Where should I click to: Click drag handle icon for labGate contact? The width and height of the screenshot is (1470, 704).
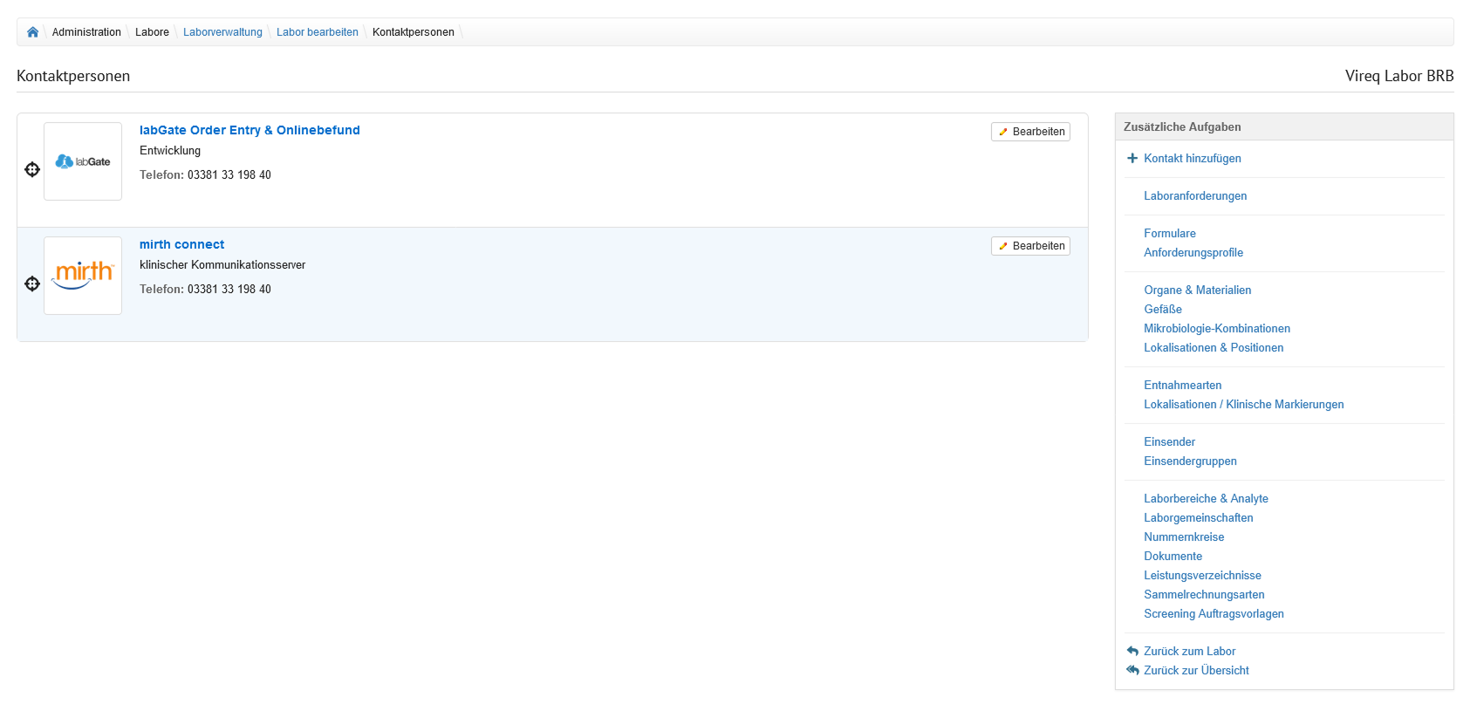(x=32, y=169)
